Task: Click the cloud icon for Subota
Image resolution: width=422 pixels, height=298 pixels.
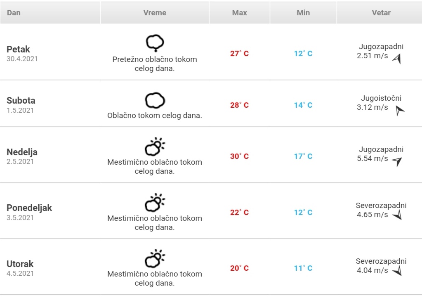Action: [155, 100]
